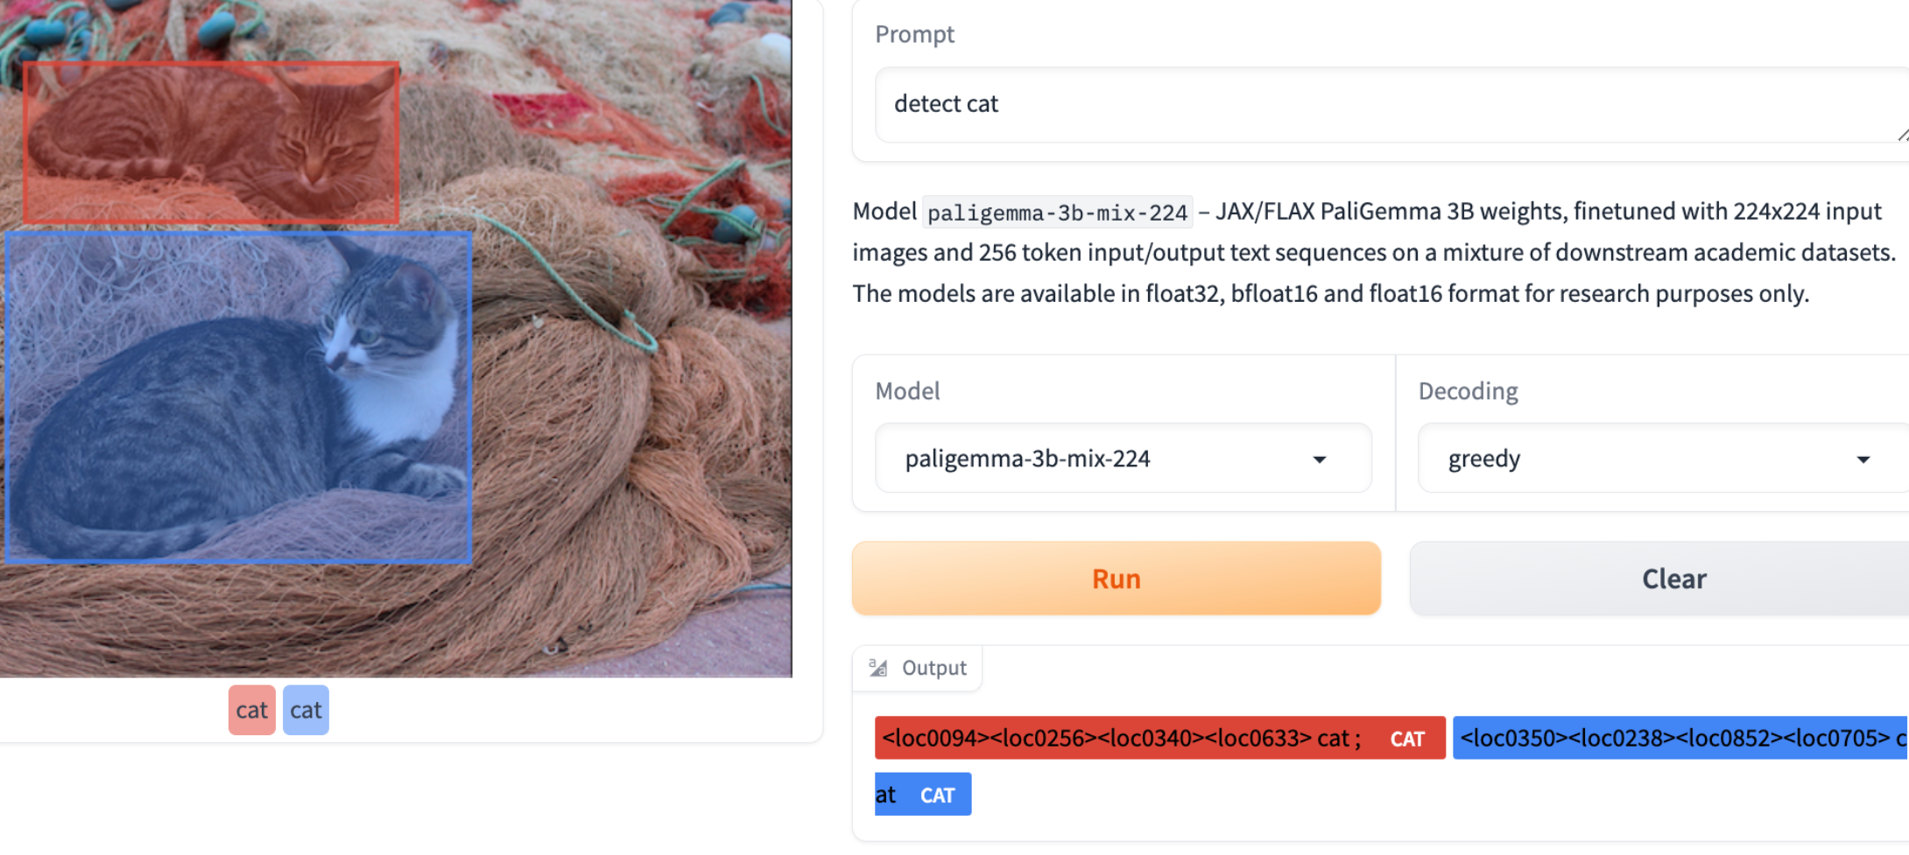Screen dimensions: 1909x855
Task: Select the red bounding box on orange cat
Action: [211, 142]
